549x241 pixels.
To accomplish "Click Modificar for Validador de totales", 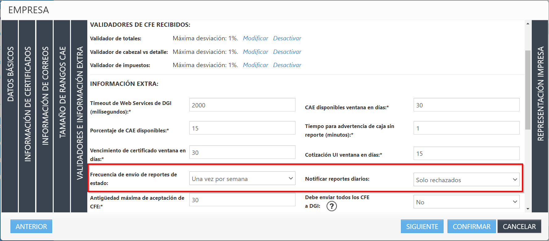I will click(x=255, y=38).
